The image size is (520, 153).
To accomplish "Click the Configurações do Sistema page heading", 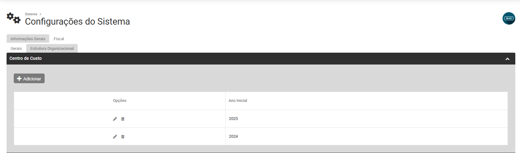I will 77,22.
